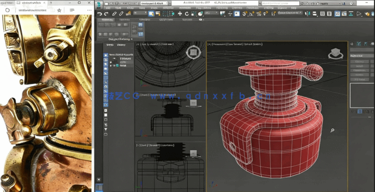The height and width of the screenshot is (192, 375).
Task: Click the Align tool icon
Action: point(315,14)
